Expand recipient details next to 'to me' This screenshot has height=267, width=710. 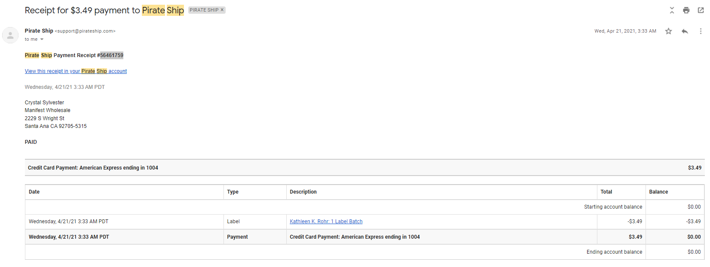point(42,39)
